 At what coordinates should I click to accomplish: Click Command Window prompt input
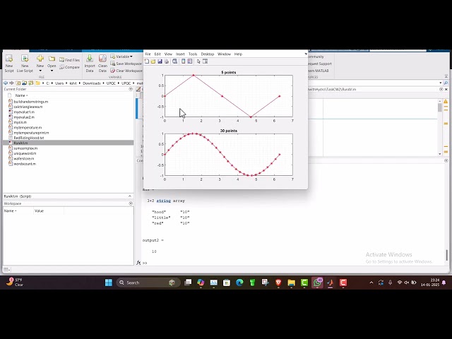(294, 263)
